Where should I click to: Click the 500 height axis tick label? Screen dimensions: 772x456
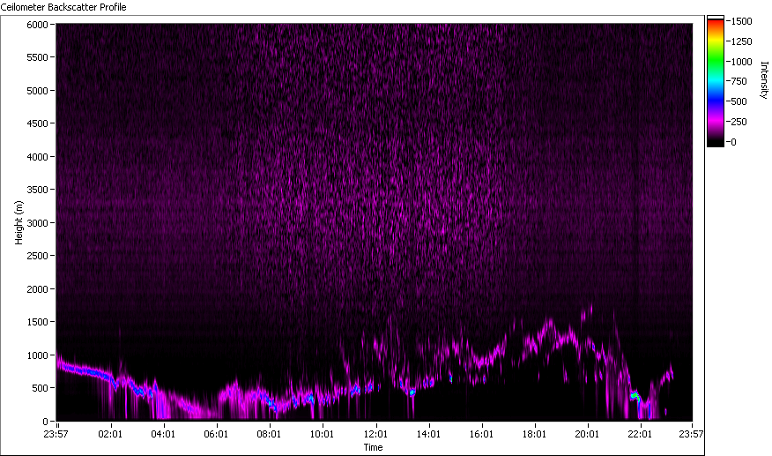pyautogui.click(x=40, y=388)
